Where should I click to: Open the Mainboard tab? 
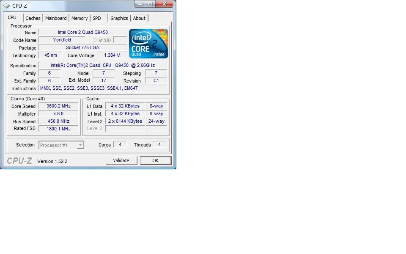56,18
